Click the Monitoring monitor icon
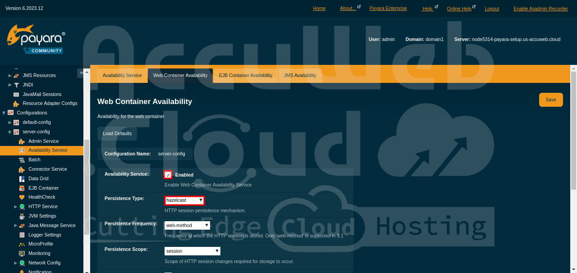The height and width of the screenshot is (273, 577). coord(22,254)
